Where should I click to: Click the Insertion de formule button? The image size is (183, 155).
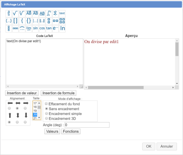click(x=59, y=93)
